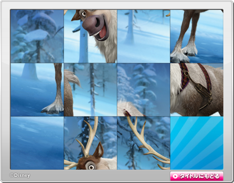Viewport: 234px width, 183px height.
Task: Select the top-left snowy pine tree tile
Action: tap(37, 36)
